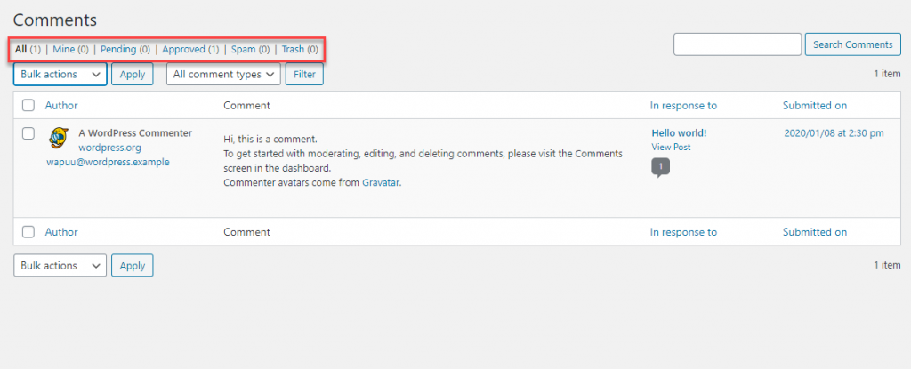Sort by Submitted on column header
This screenshot has width=911, height=369.
[x=815, y=105]
